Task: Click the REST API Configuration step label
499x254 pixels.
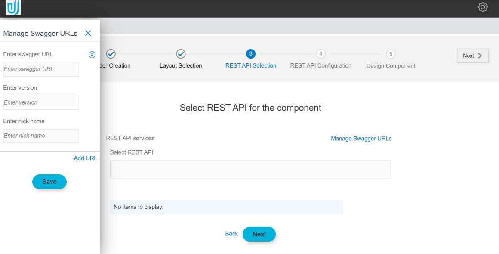Action: pyautogui.click(x=320, y=66)
